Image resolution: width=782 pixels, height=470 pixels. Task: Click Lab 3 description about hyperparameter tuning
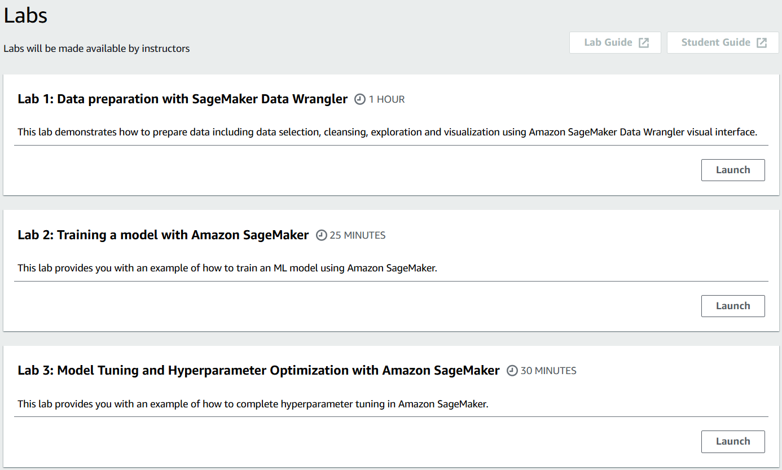[253, 404]
